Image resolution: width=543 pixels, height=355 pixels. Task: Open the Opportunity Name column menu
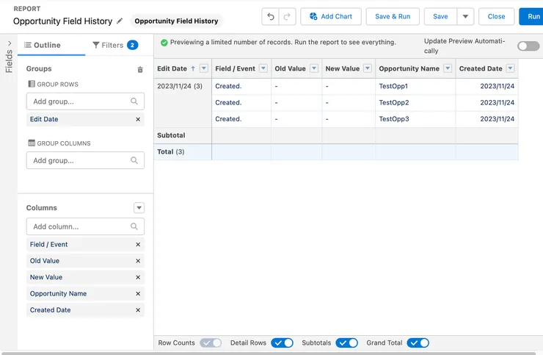(448, 68)
